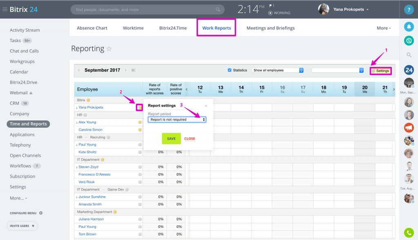418x240 pixels.
Task: Open the Bitrix24.Time tab
Action: pyautogui.click(x=173, y=28)
